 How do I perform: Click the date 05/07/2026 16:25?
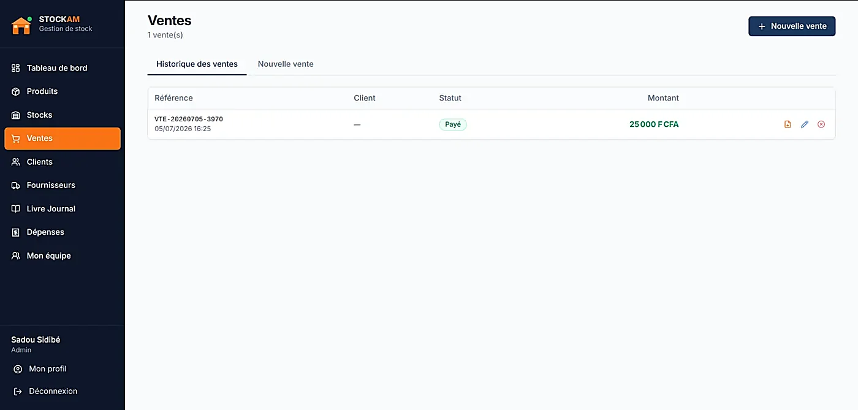[183, 129]
